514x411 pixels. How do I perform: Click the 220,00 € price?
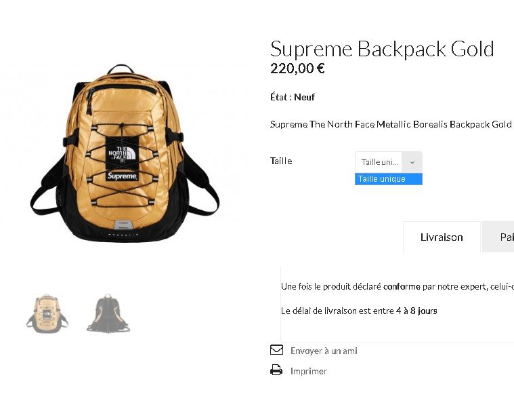[297, 68]
